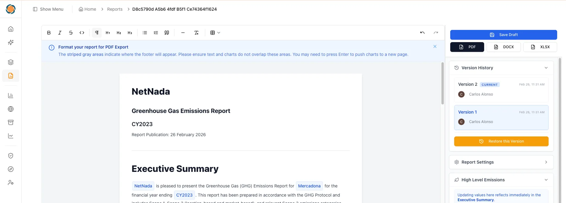The width and height of the screenshot is (566, 203).
Task: Click Restore this Version button
Action: tap(501, 141)
